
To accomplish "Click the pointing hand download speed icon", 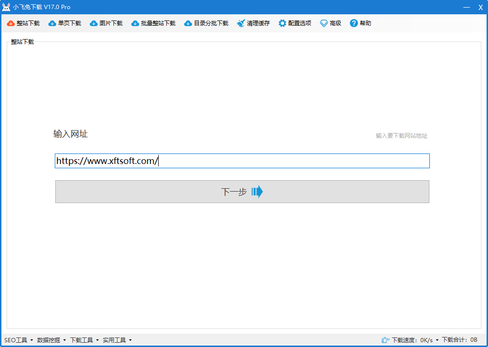I will [386, 340].
